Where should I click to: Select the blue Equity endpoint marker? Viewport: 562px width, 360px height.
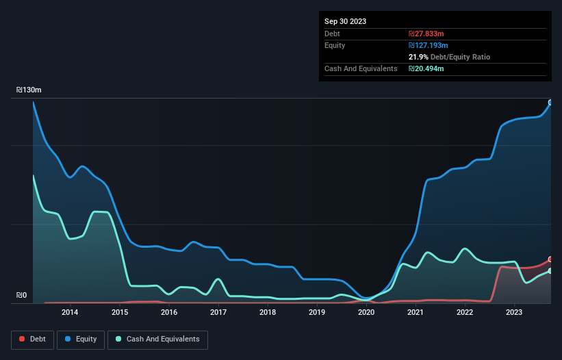coord(550,103)
